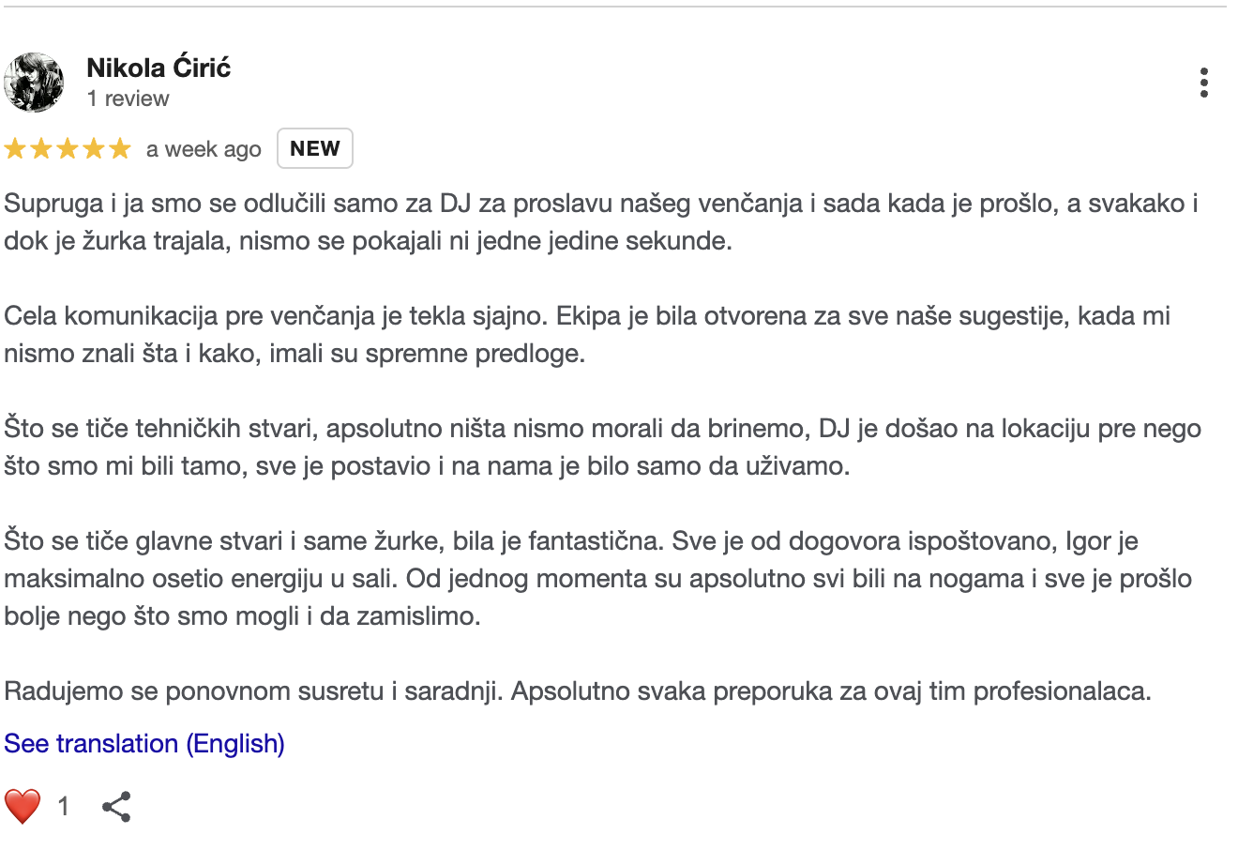This screenshot has height=865, width=1238.
Task: Click the "1 review" label under the name
Action: coord(128,99)
